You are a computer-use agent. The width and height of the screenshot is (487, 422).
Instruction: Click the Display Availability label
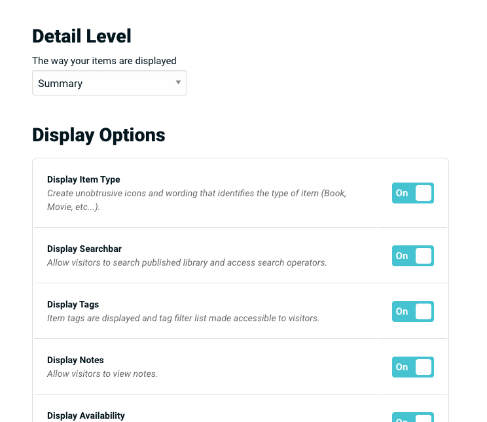86,415
